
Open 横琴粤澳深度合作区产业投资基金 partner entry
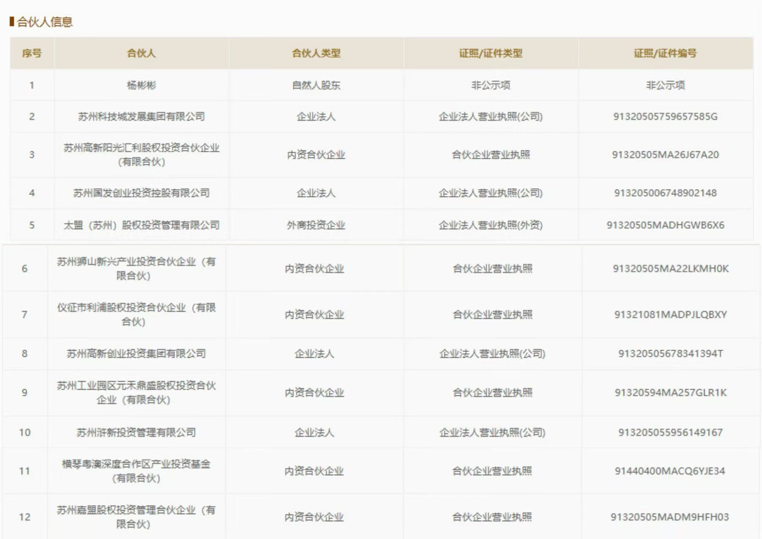click(x=136, y=471)
